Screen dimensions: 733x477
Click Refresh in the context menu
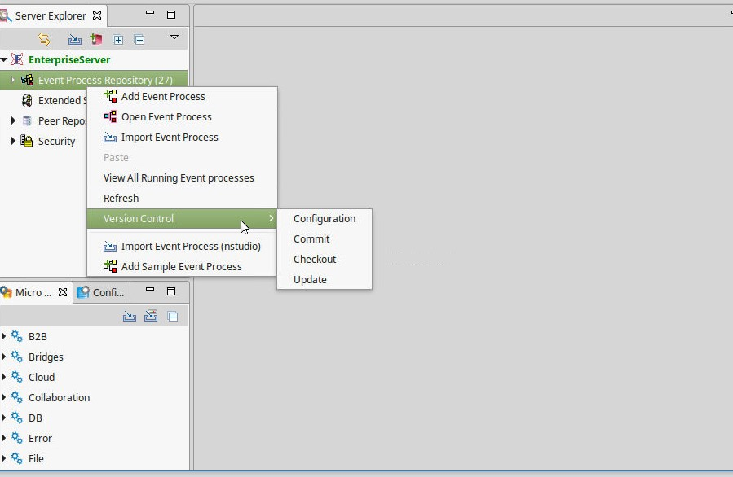point(183,198)
